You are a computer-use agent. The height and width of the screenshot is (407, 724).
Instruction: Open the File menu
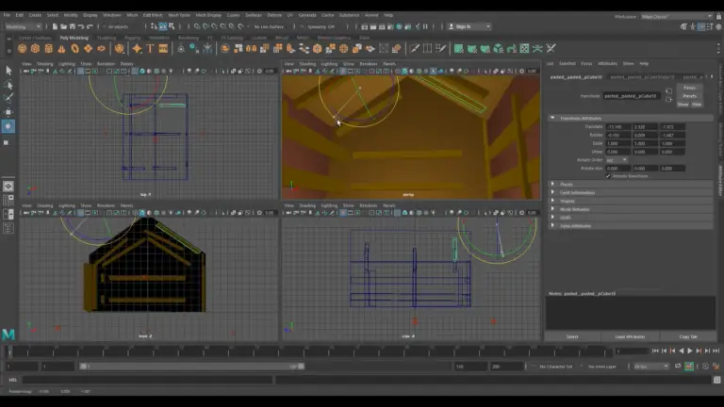coord(7,15)
